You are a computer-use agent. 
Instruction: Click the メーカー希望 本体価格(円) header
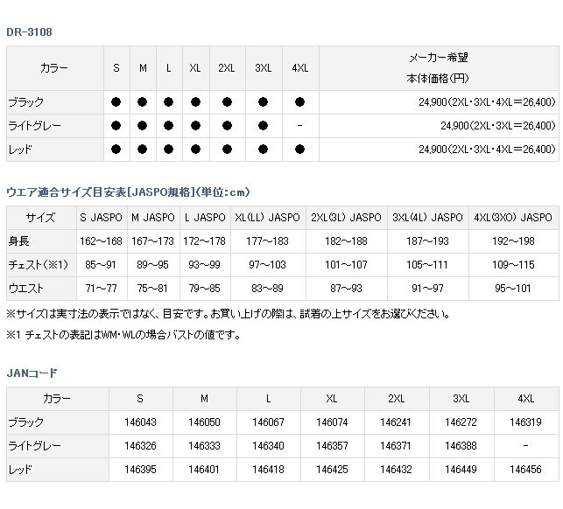(439, 68)
